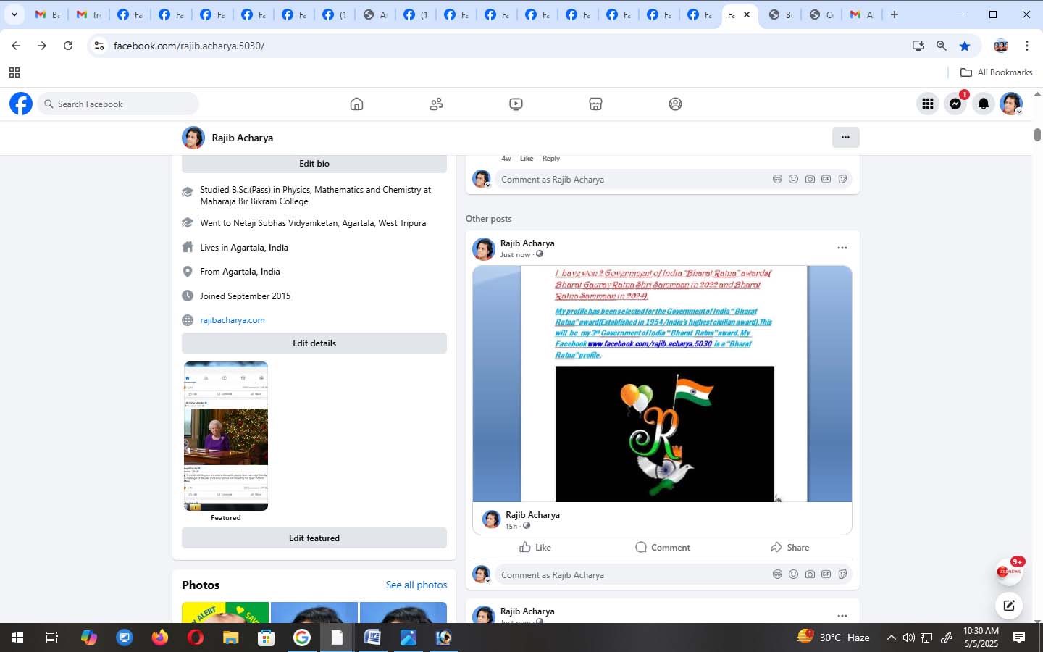
Task: Insert emoji in lower comment box
Action: (x=793, y=574)
